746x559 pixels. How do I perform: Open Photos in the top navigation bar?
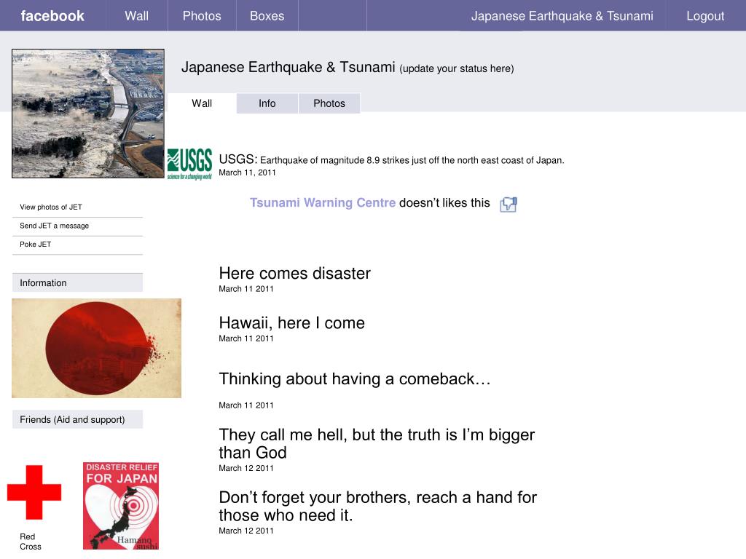pos(202,16)
